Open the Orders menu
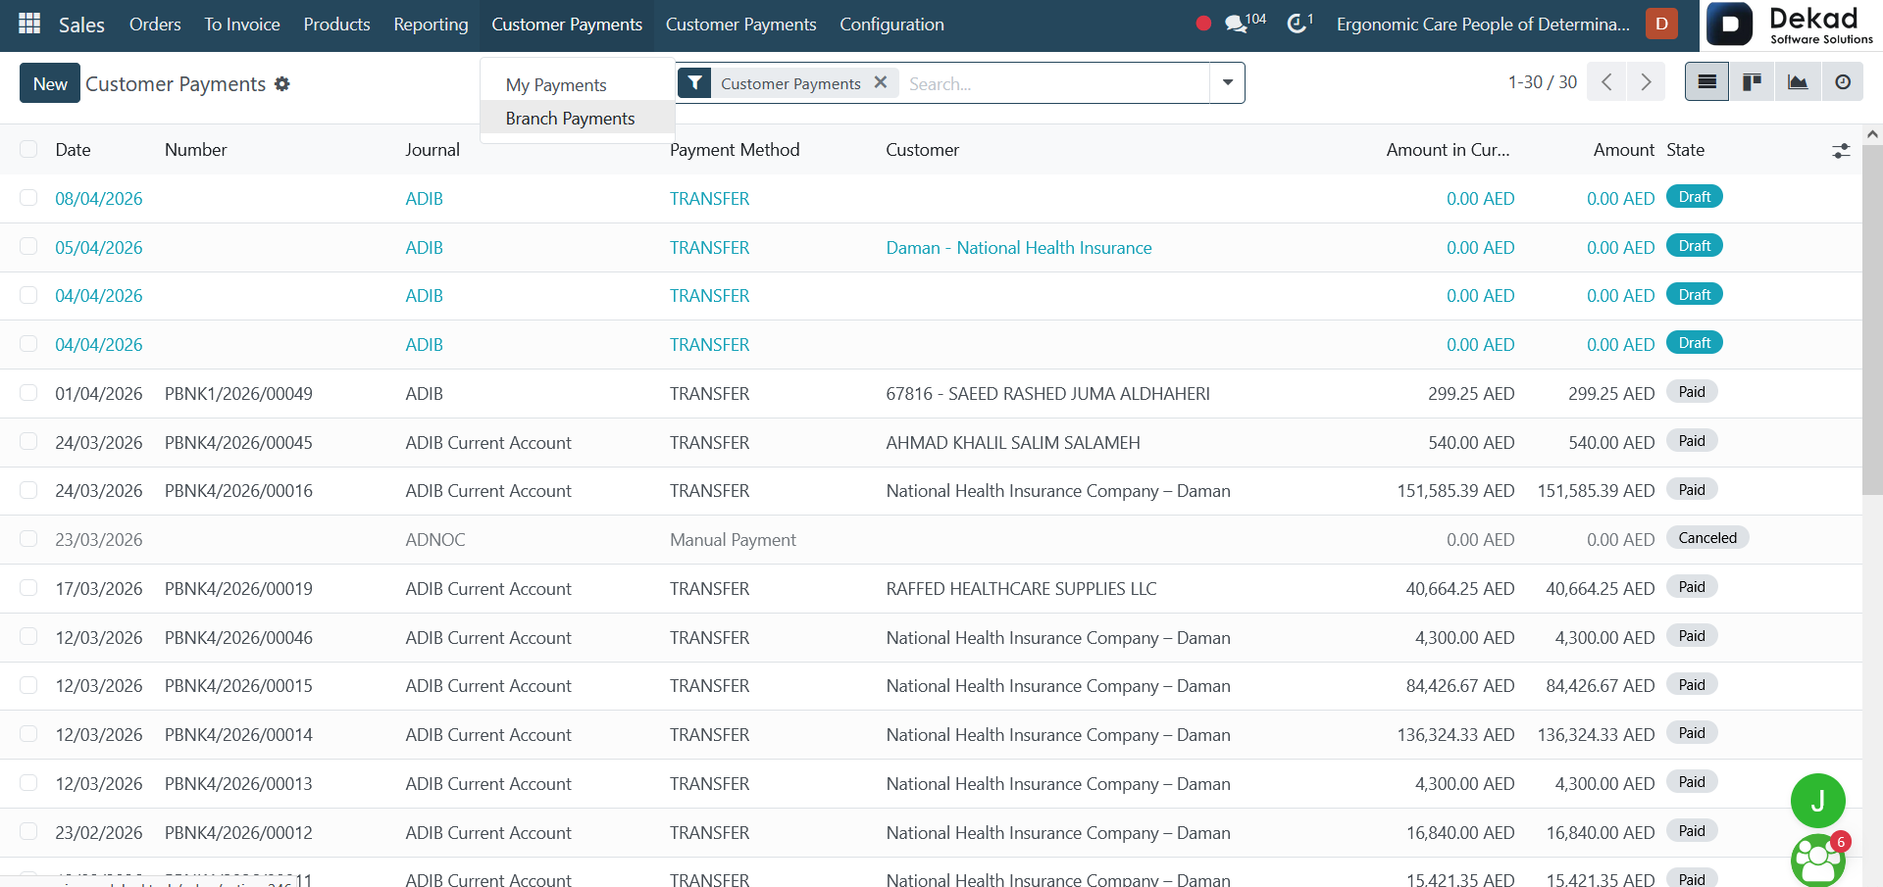Viewport: 1883px width, 887px height. (x=155, y=25)
